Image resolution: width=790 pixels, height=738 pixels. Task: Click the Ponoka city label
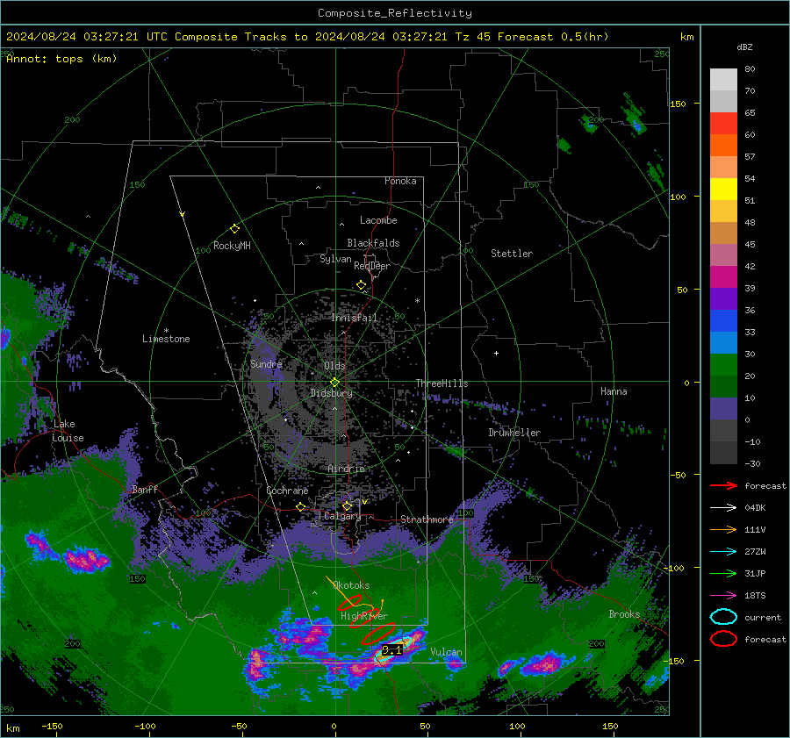click(400, 181)
